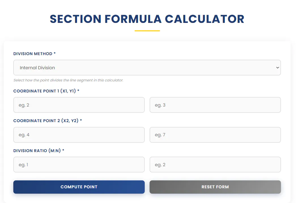
Task: Focus the M ratio field showing 'eg. 1'
Action: point(79,165)
